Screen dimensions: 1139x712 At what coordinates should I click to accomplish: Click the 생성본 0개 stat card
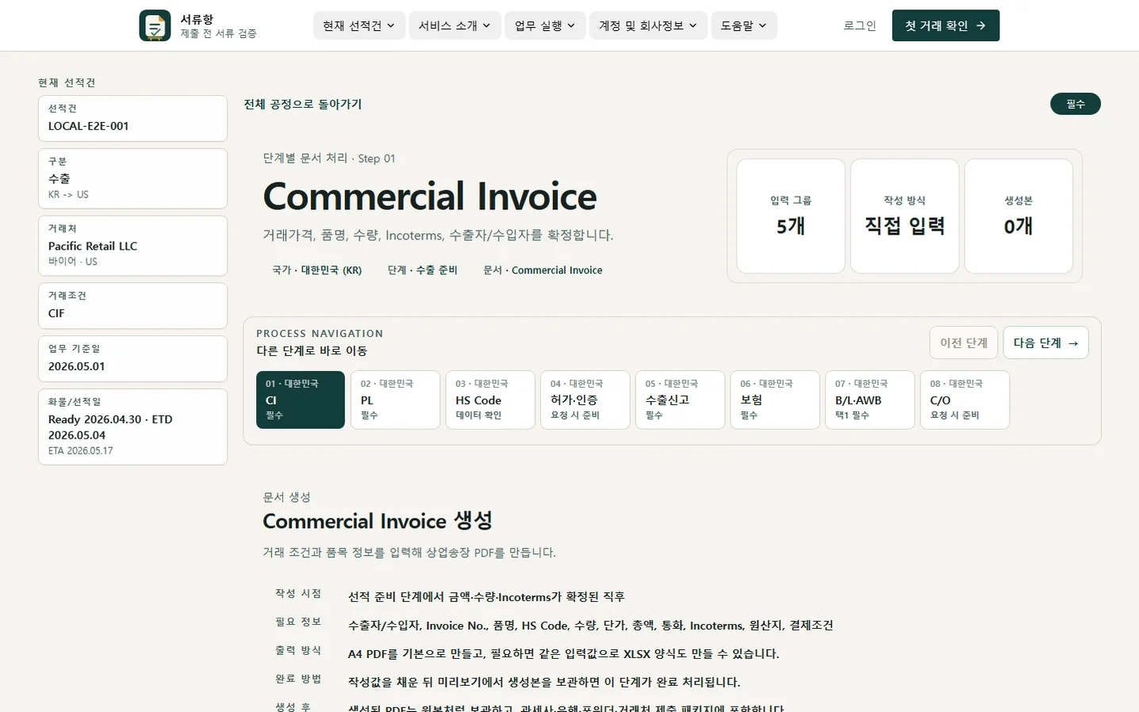(1018, 216)
